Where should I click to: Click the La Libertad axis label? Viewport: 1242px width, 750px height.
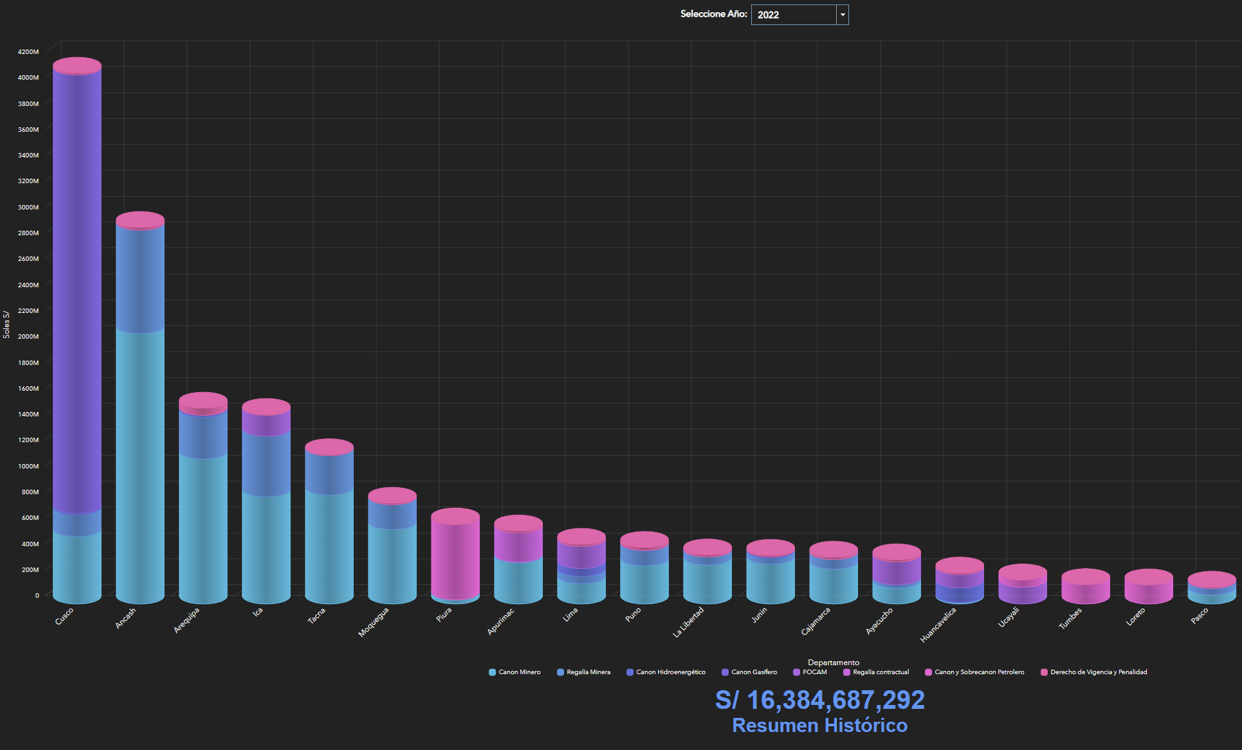tap(689, 622)
